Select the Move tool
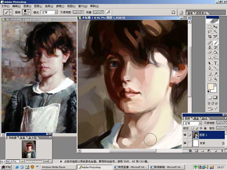This screenshot has height=170, width=227. pyautogui.click(x=215, y=27)
